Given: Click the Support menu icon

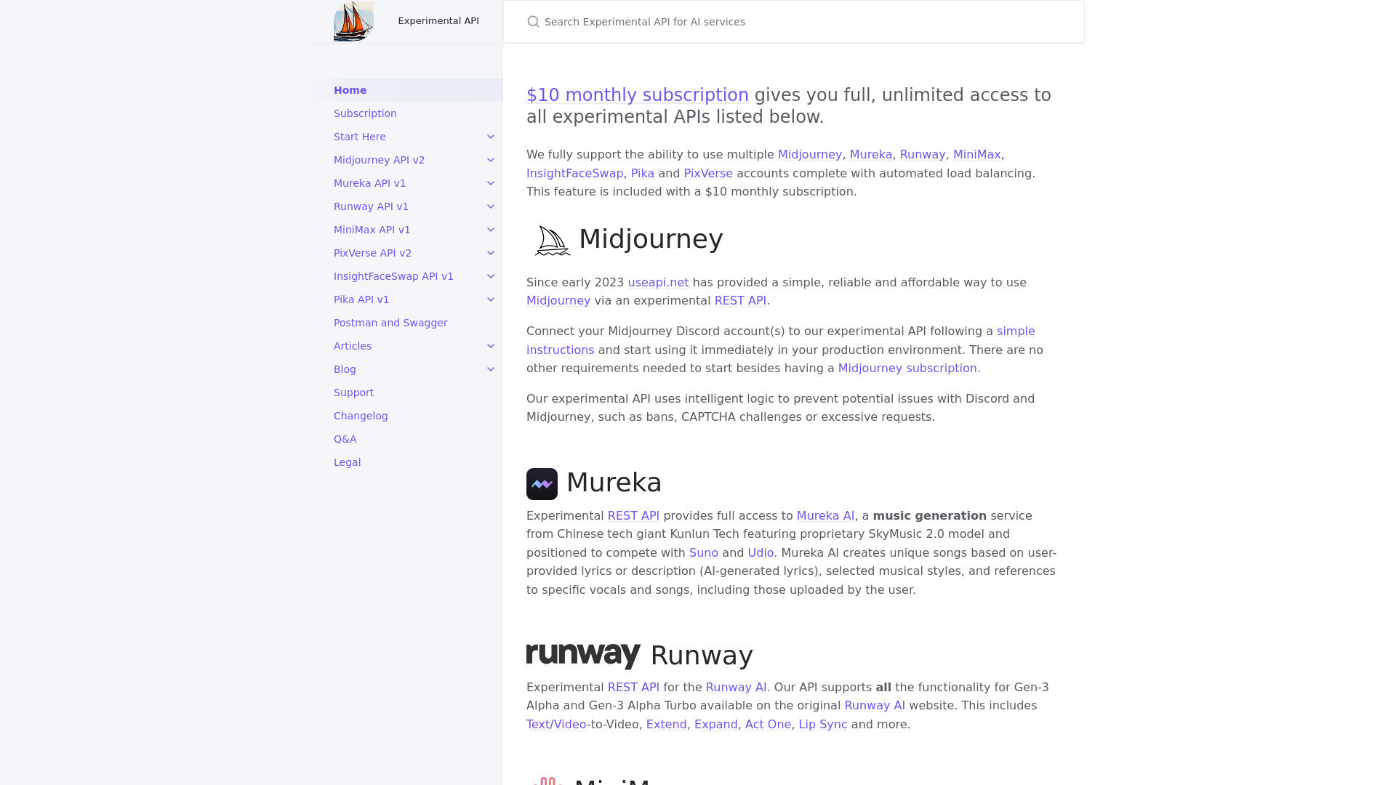Looking at the screenshot, I should [354, 392].
